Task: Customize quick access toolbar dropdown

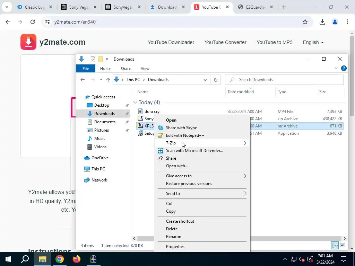Action: point(107,60)
